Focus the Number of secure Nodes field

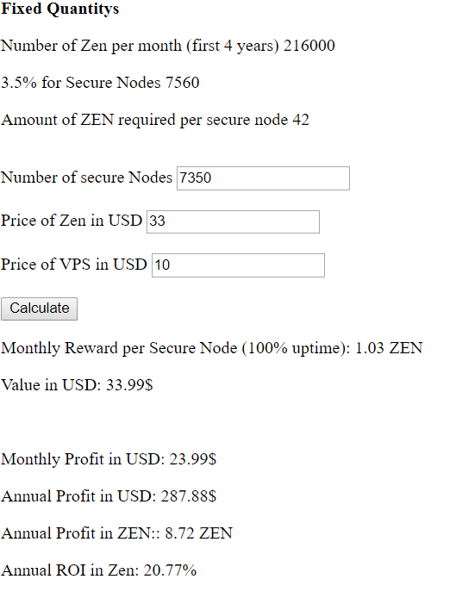click(263, 178)
